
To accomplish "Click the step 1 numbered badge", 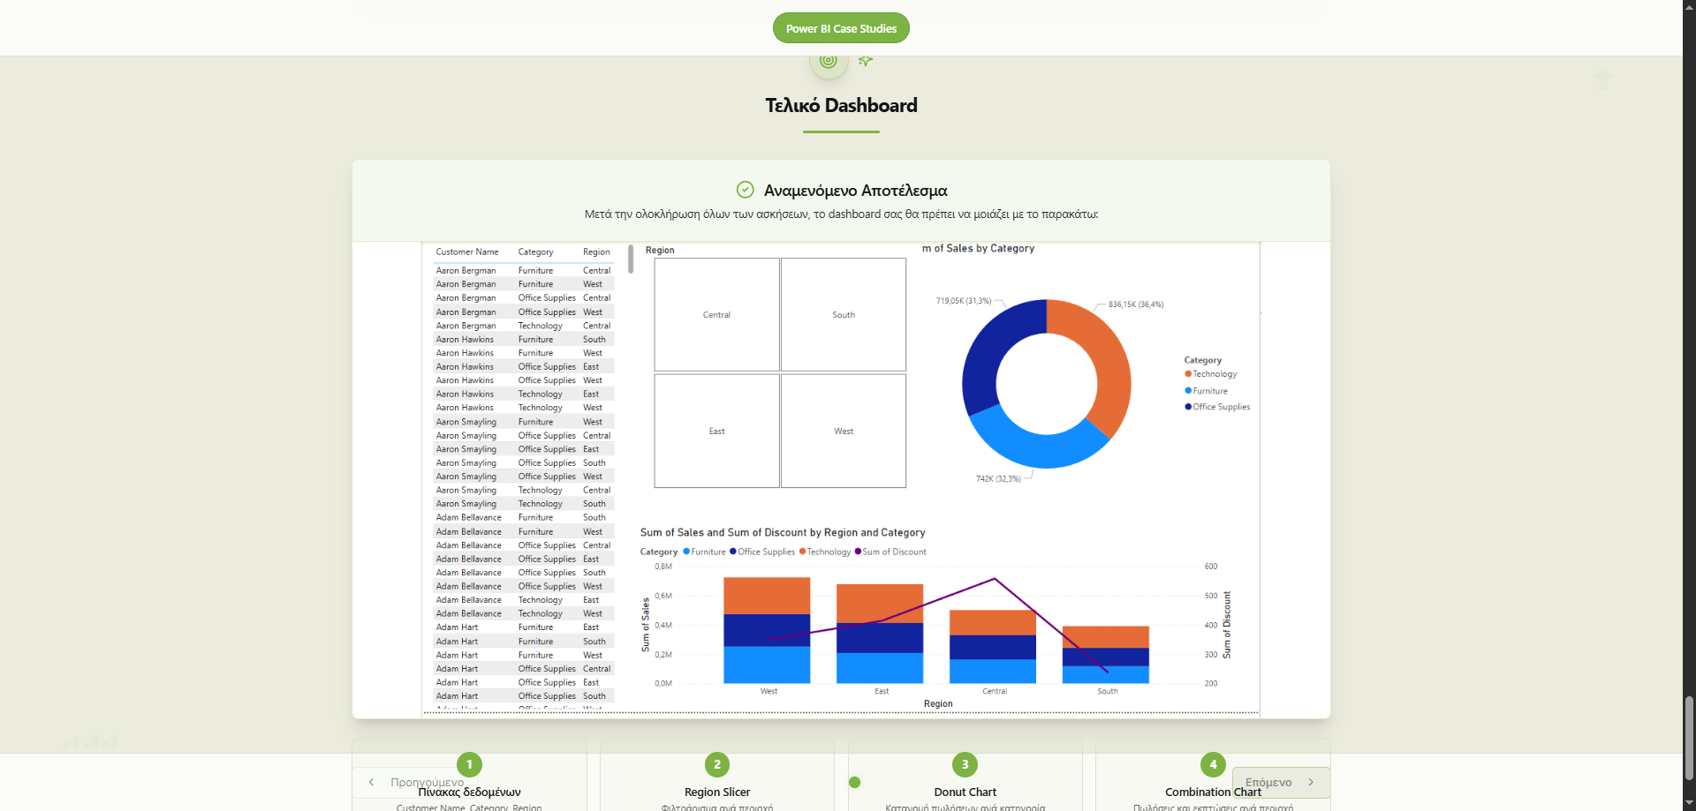I will coord(469,764).
